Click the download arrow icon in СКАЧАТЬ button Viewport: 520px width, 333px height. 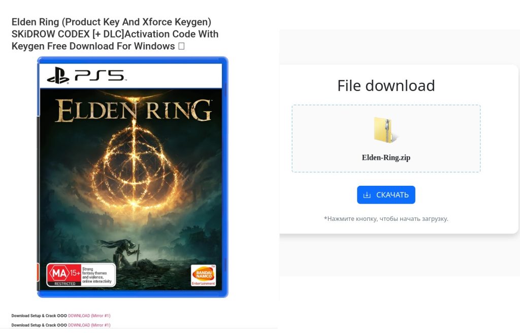click(x=367, y=195)
